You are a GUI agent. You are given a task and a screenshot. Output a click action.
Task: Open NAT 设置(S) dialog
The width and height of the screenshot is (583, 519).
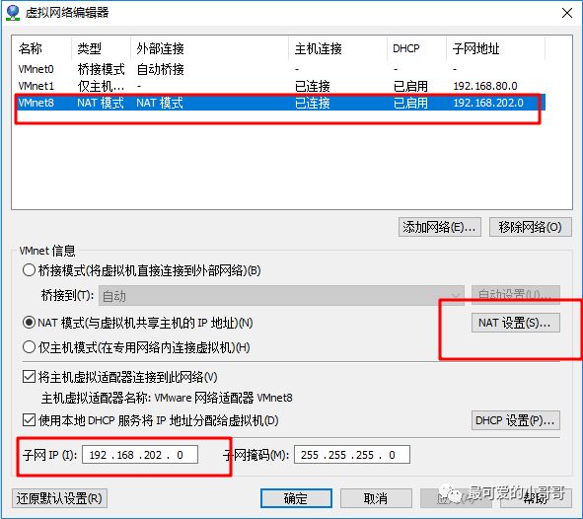pos(516,323)
